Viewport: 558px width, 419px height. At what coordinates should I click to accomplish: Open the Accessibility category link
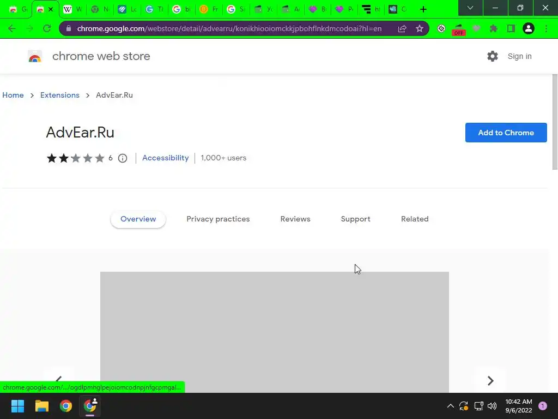point(166,158)
